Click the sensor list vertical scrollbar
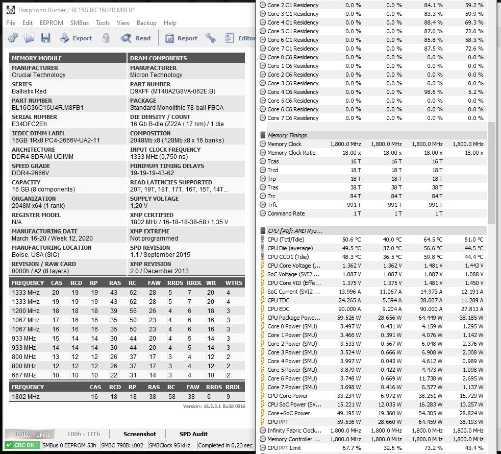The image size is (501, 454). coord(491,173)
